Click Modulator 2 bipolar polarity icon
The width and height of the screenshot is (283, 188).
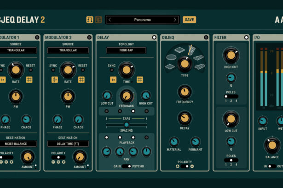(58, 162)
